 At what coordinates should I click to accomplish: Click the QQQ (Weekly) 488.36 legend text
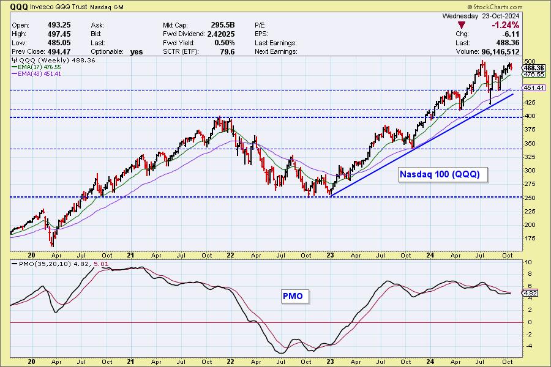coord(57,60)
